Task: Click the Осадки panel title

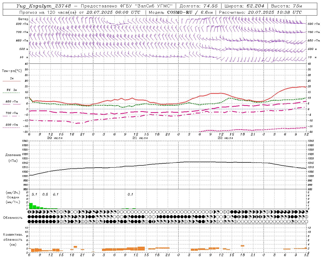Action: coord(13,197)
